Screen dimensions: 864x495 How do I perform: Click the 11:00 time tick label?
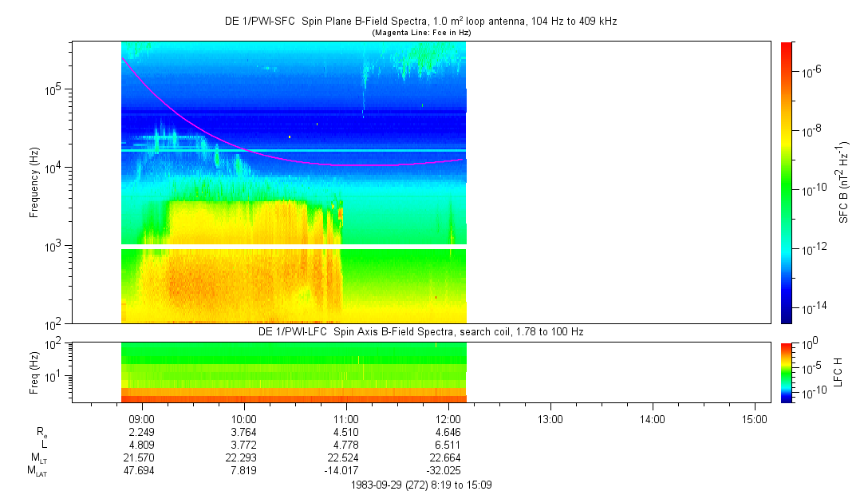coord(345,418)
